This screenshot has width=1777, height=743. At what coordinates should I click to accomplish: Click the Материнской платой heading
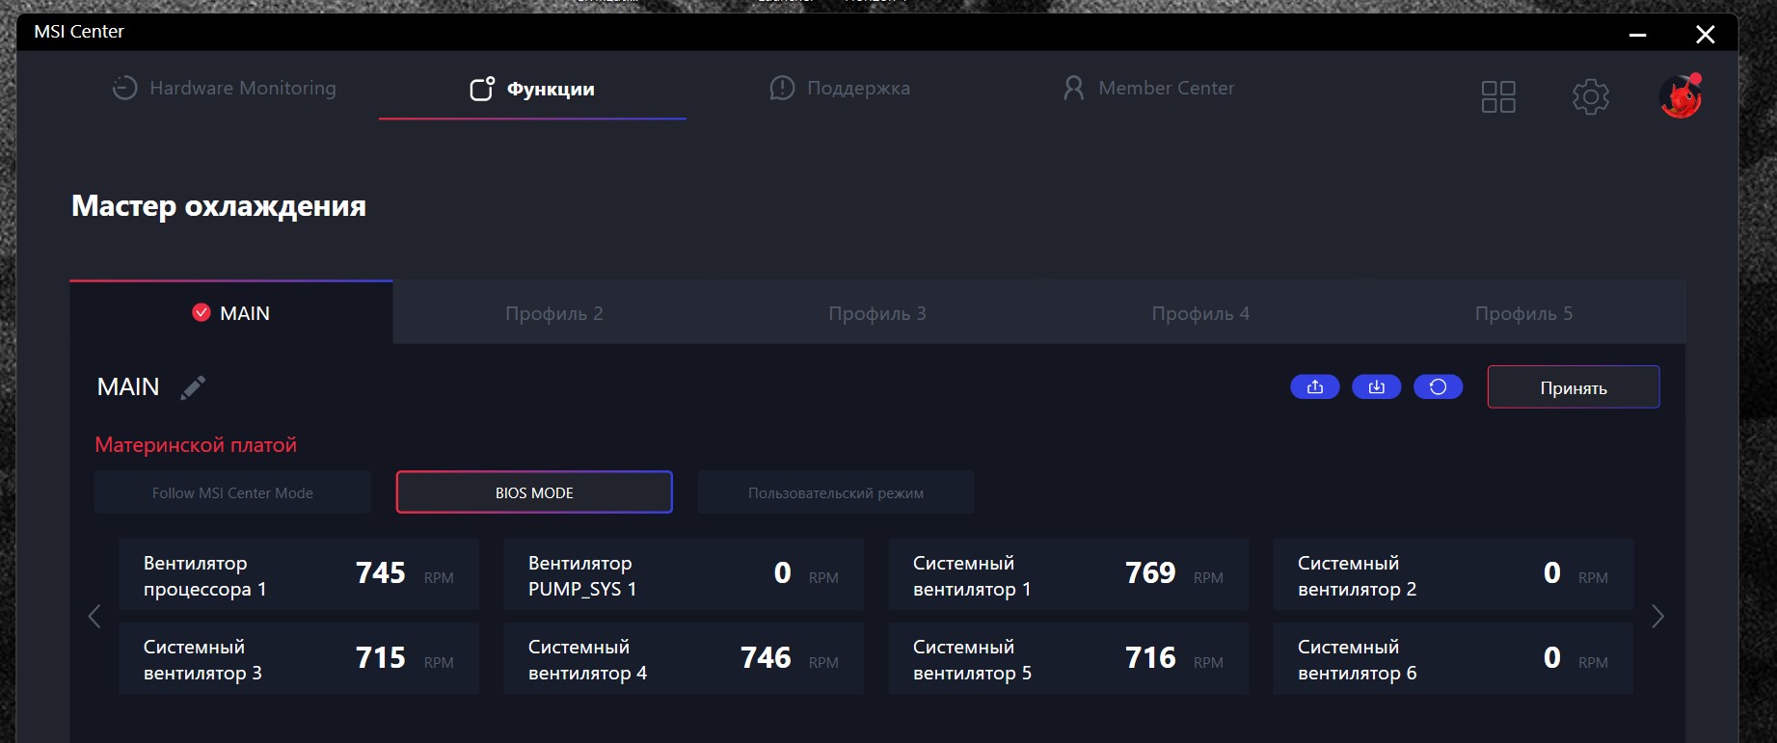[x=196, y=445]
